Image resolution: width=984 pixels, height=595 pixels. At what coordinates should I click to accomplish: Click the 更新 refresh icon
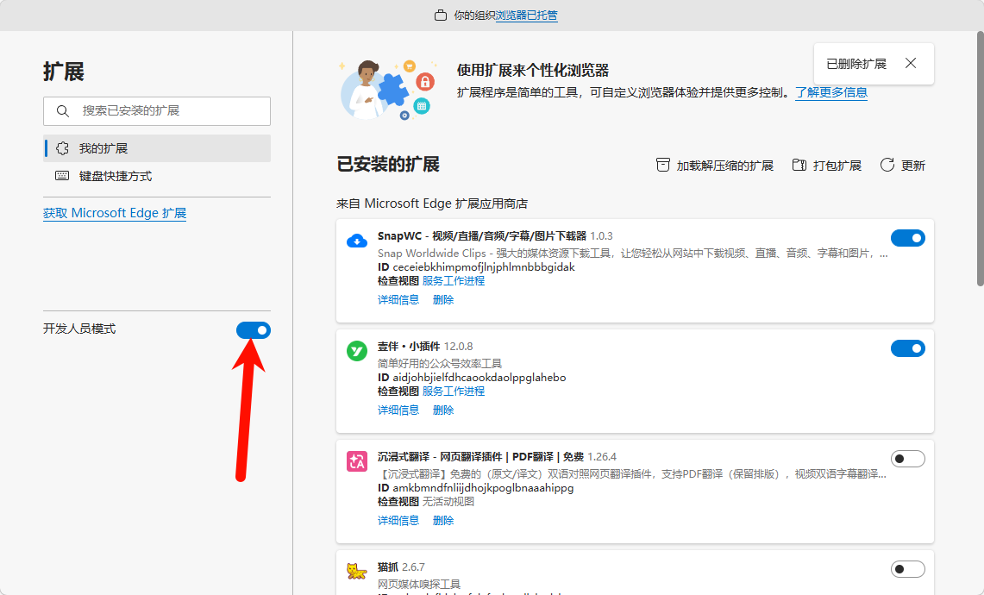(887, 165)
